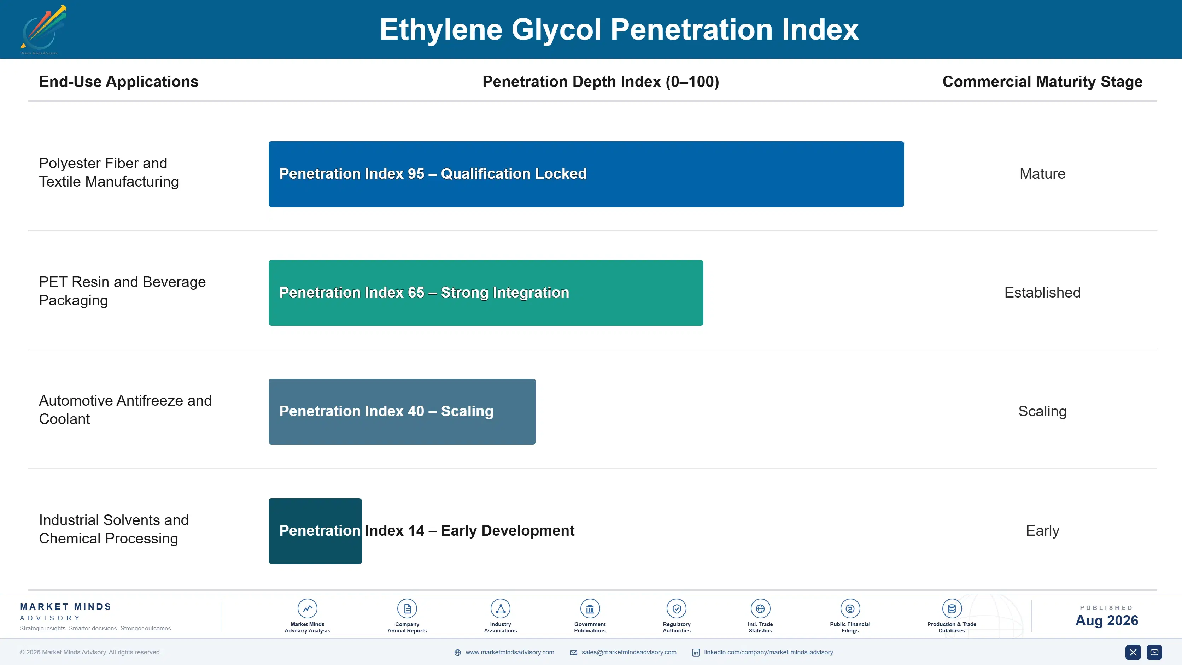The image size is (1182, 665).
Task: Click the Public Financial Filings icon
Action: 850,608
